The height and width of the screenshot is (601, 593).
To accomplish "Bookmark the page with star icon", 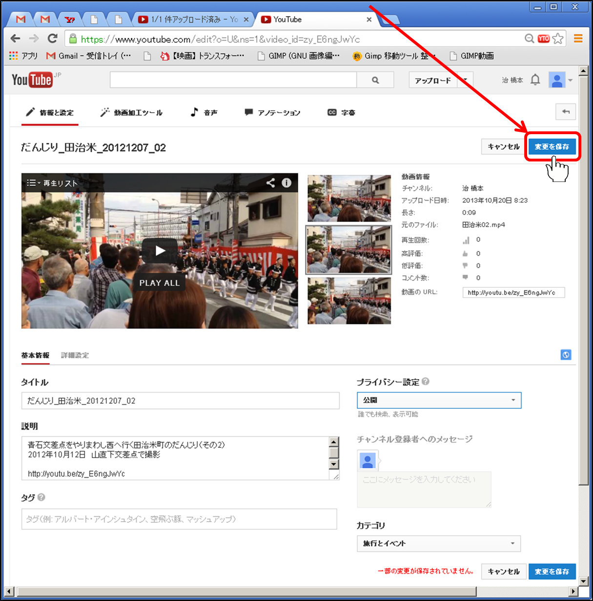I will (558, 39).
